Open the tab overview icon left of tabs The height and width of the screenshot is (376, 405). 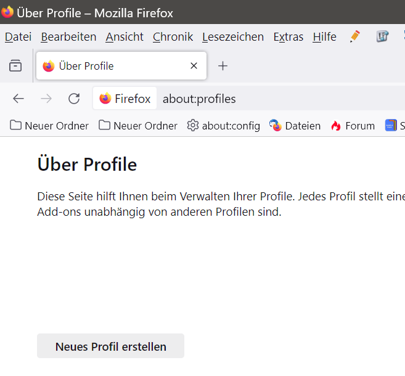point(15,66)
